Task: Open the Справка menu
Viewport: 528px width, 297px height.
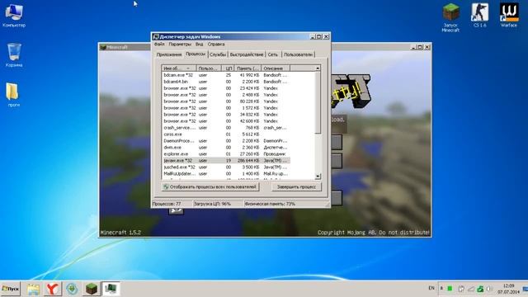Action: [216, 44]
